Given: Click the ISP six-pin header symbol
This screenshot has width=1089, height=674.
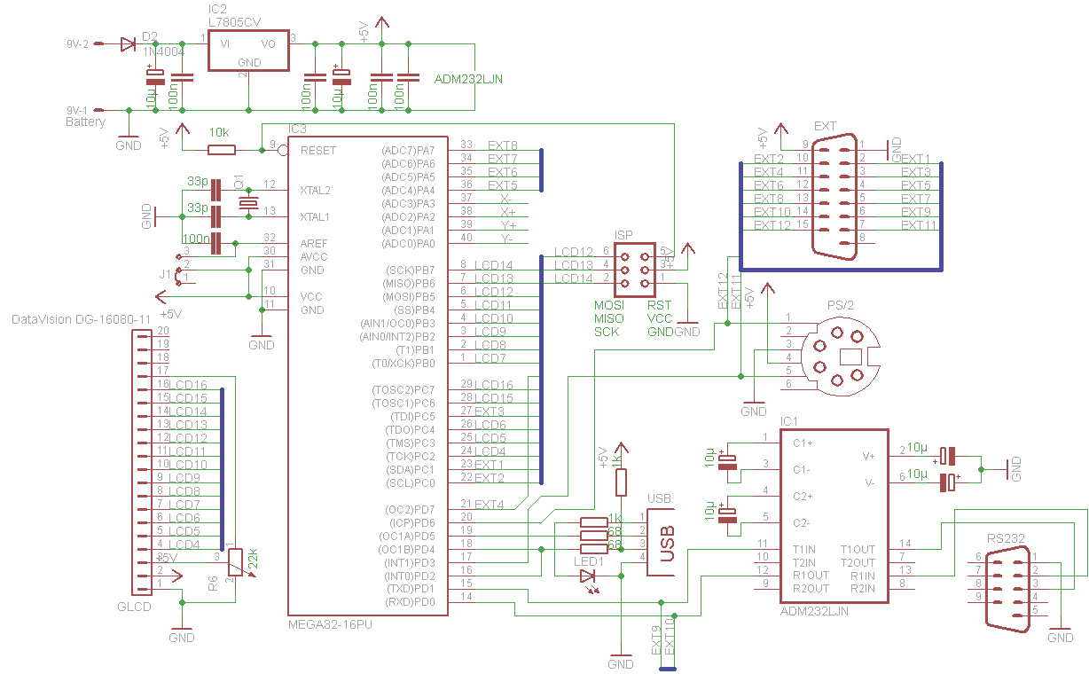Looking at the screenshot, I should (634, 268).
